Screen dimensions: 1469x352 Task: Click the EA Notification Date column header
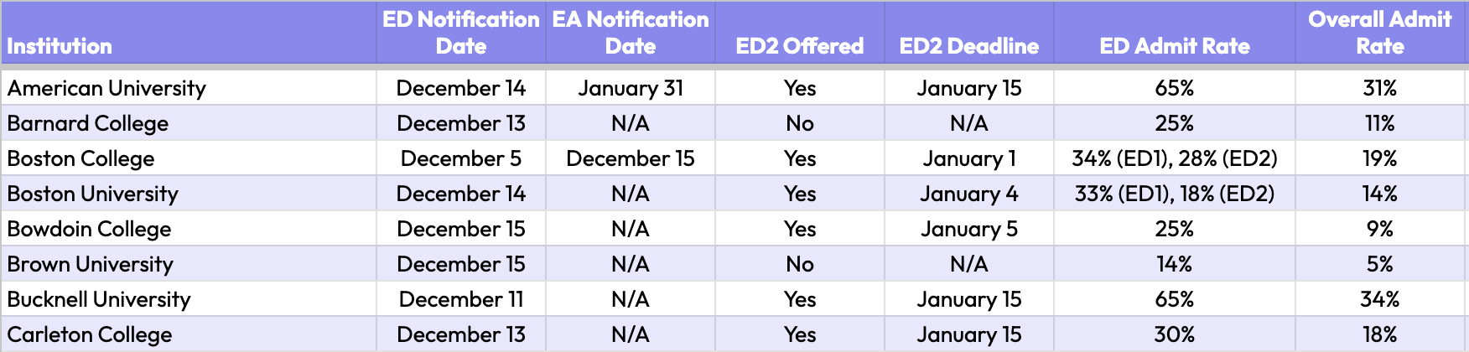coord(631,33)
